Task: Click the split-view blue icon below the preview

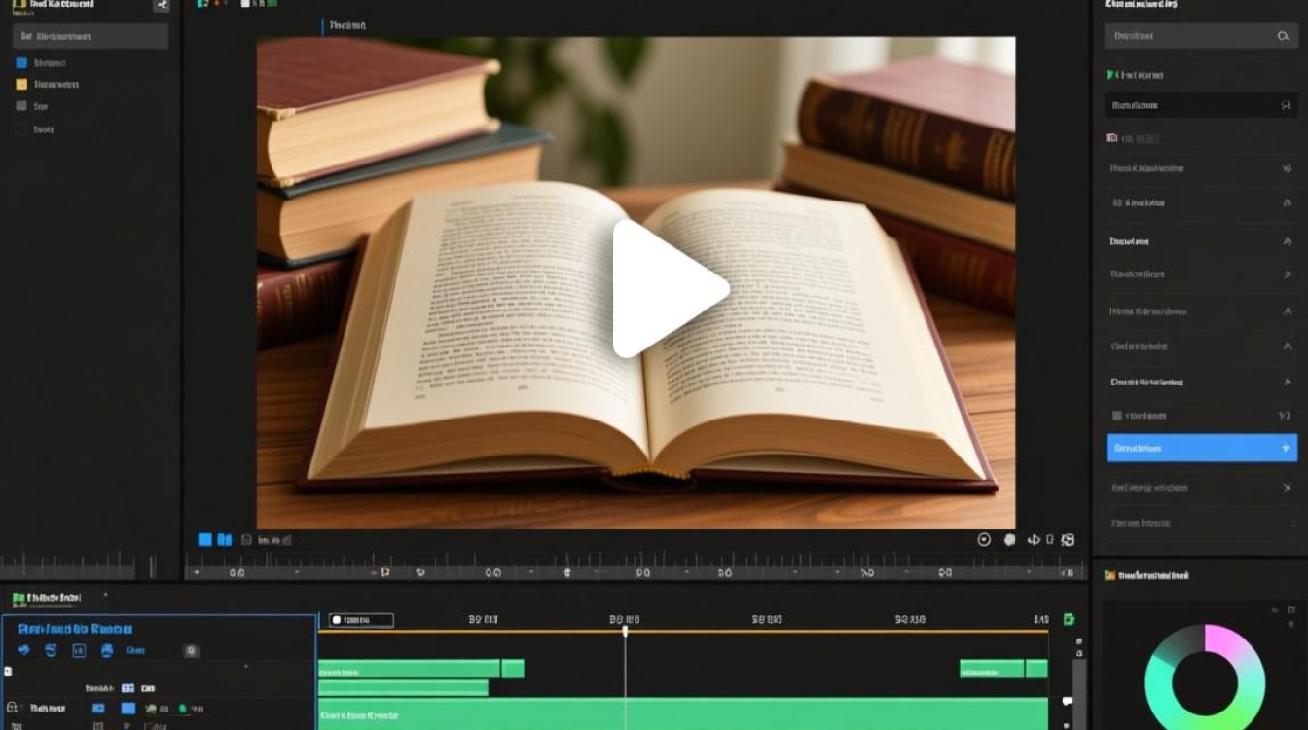Action: pos(225,539)
